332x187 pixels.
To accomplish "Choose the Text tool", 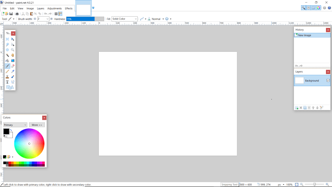I will (7, 82).
